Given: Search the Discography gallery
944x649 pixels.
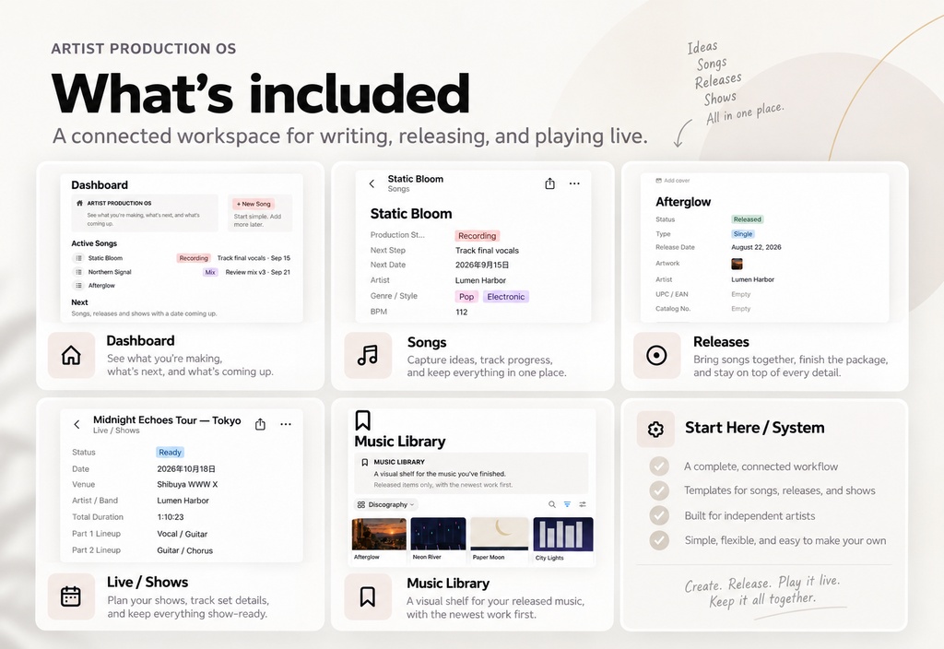Looking at the screenshot, I should pyautogui.click(x=552, y=504).
